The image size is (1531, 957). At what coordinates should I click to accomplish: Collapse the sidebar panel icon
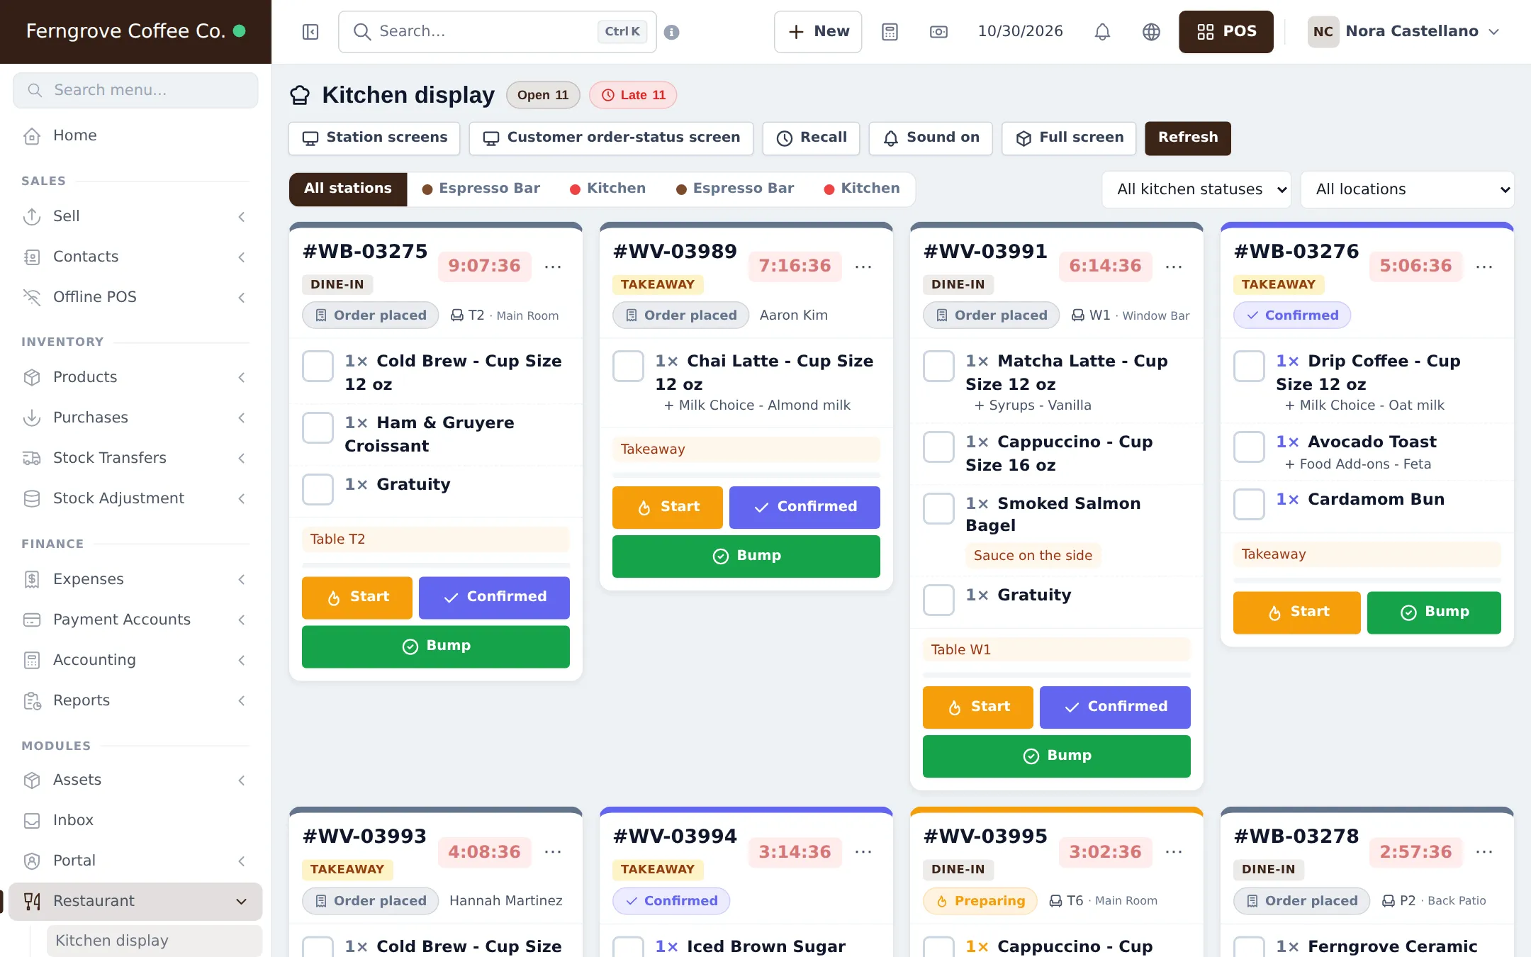click(310, 32)
